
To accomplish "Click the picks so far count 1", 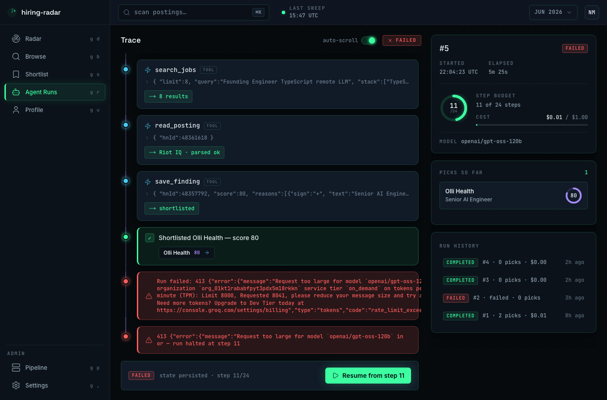I will 586,172.
